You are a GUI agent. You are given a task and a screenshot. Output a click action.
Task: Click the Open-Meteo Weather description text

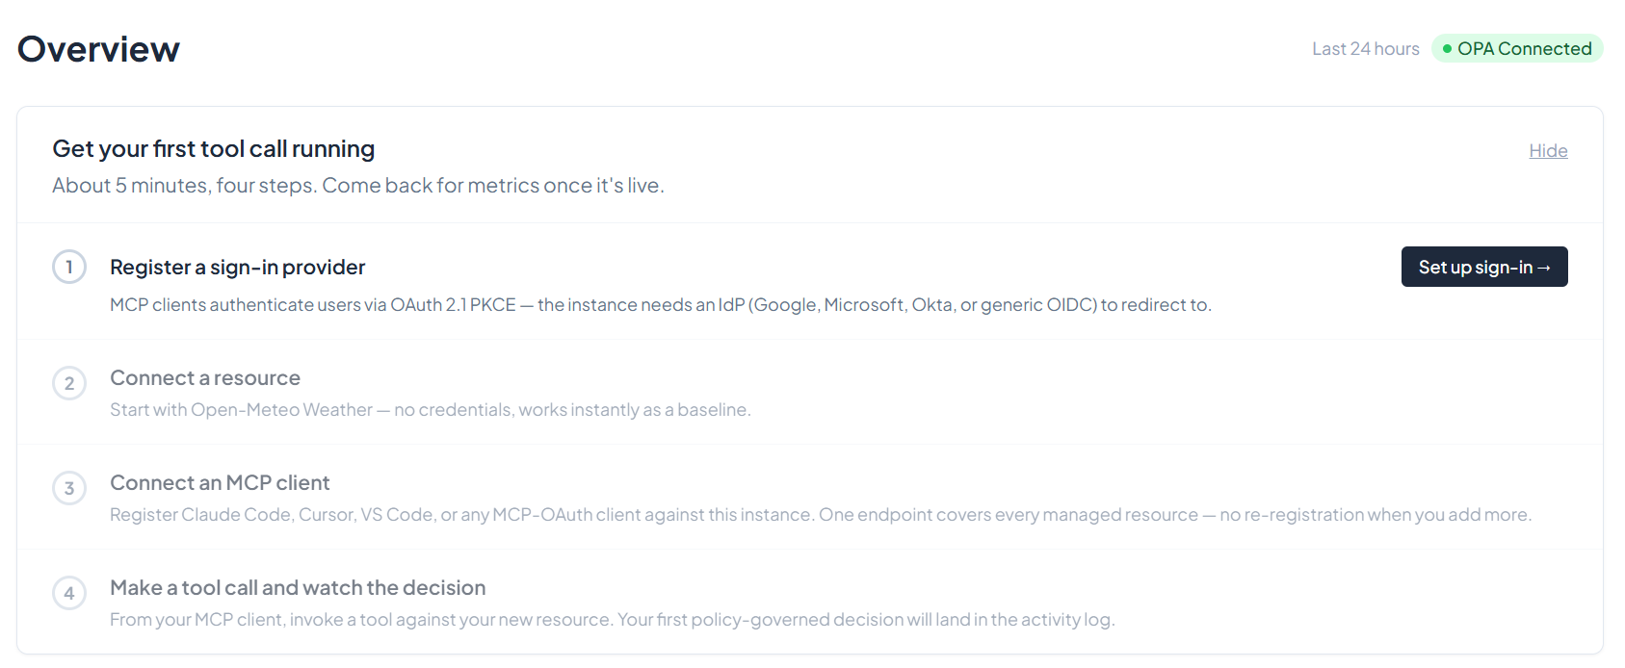click(x=430, y=409)
